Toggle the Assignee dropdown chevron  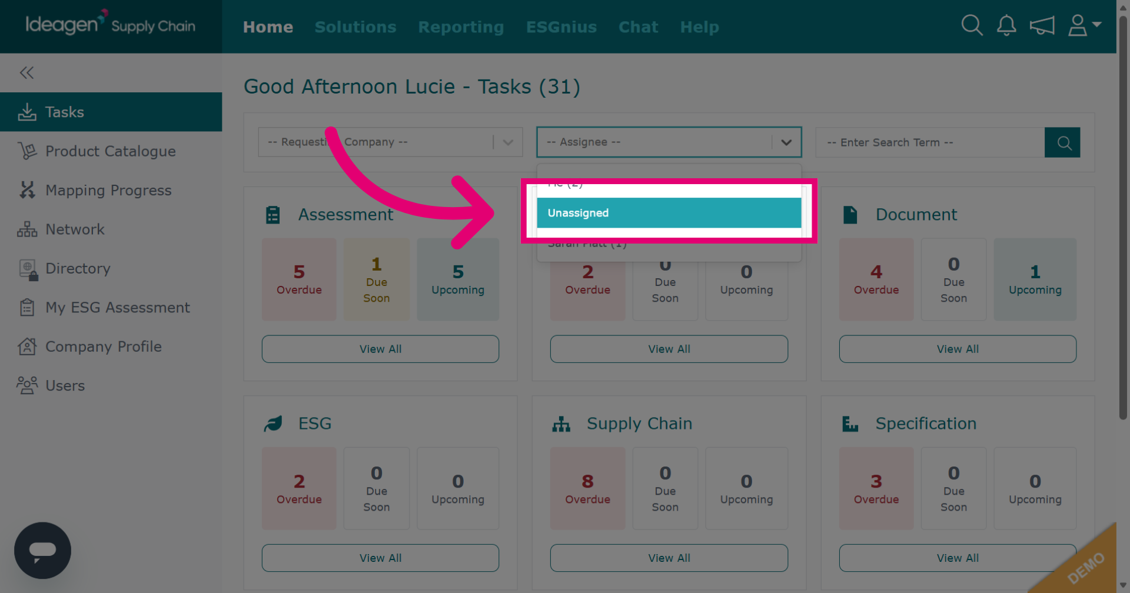786,142
